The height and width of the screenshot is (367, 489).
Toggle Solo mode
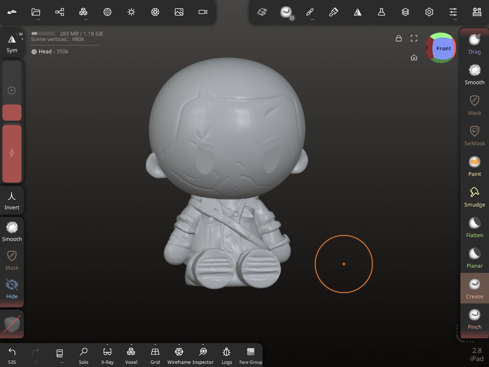pos(84,355)
